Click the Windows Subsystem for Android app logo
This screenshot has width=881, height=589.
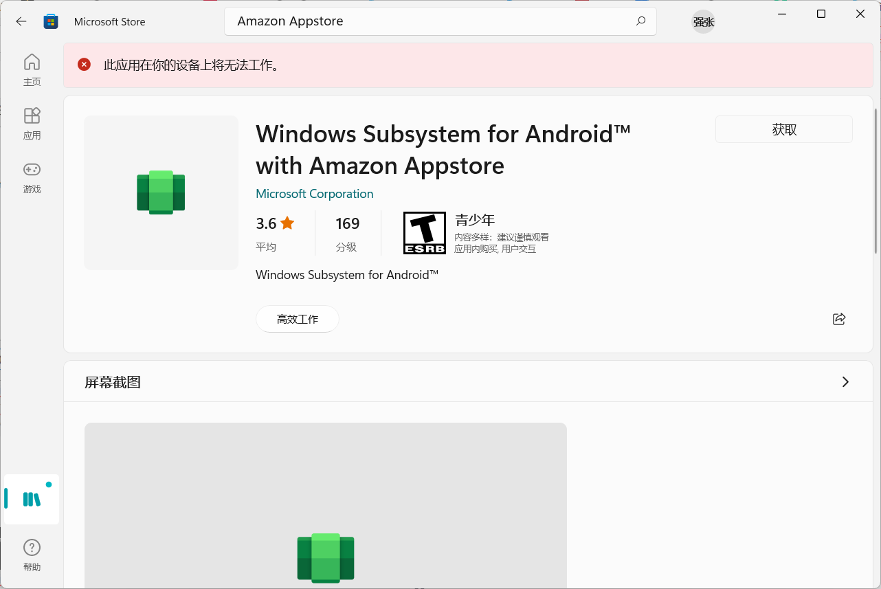(161, 192)
